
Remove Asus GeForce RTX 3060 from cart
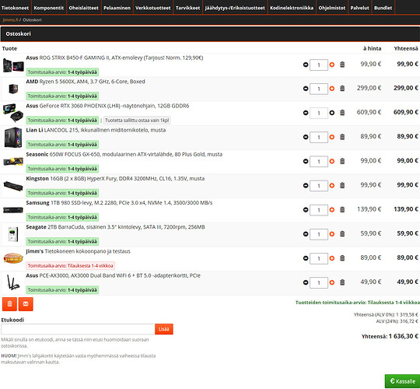[x=342, y=113]
